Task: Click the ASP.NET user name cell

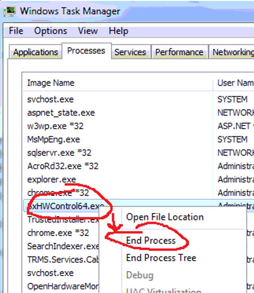Action: click(x=236, y=126)
